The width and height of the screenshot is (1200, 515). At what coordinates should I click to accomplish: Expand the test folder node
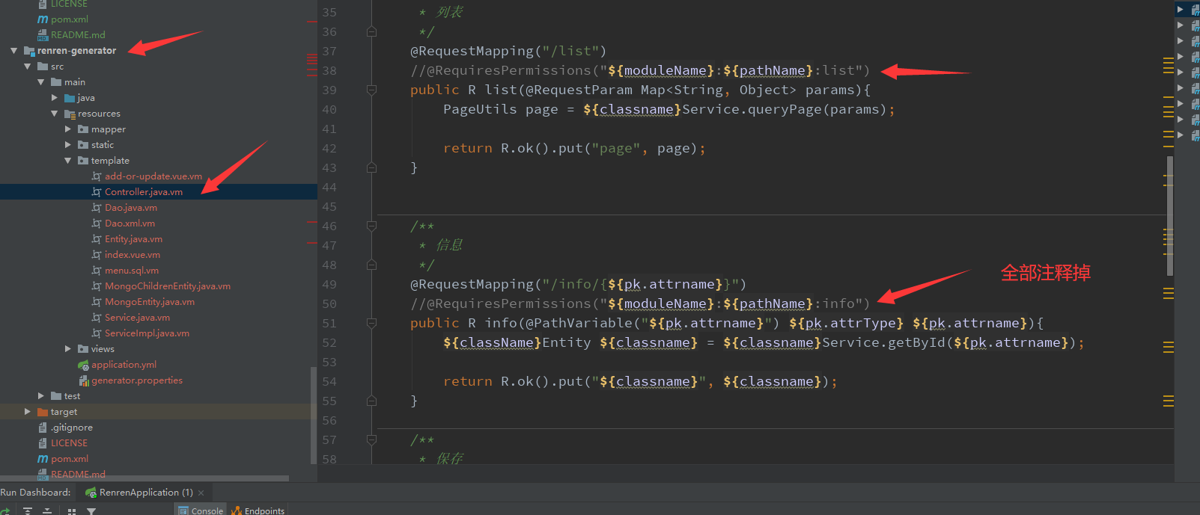pos(41,396)
